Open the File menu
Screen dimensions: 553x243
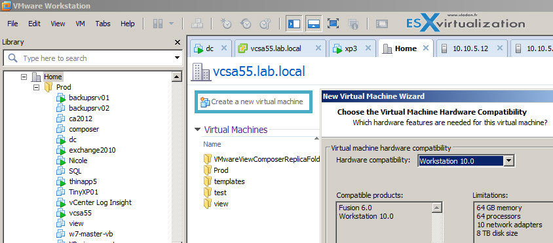tap(12, 24)
